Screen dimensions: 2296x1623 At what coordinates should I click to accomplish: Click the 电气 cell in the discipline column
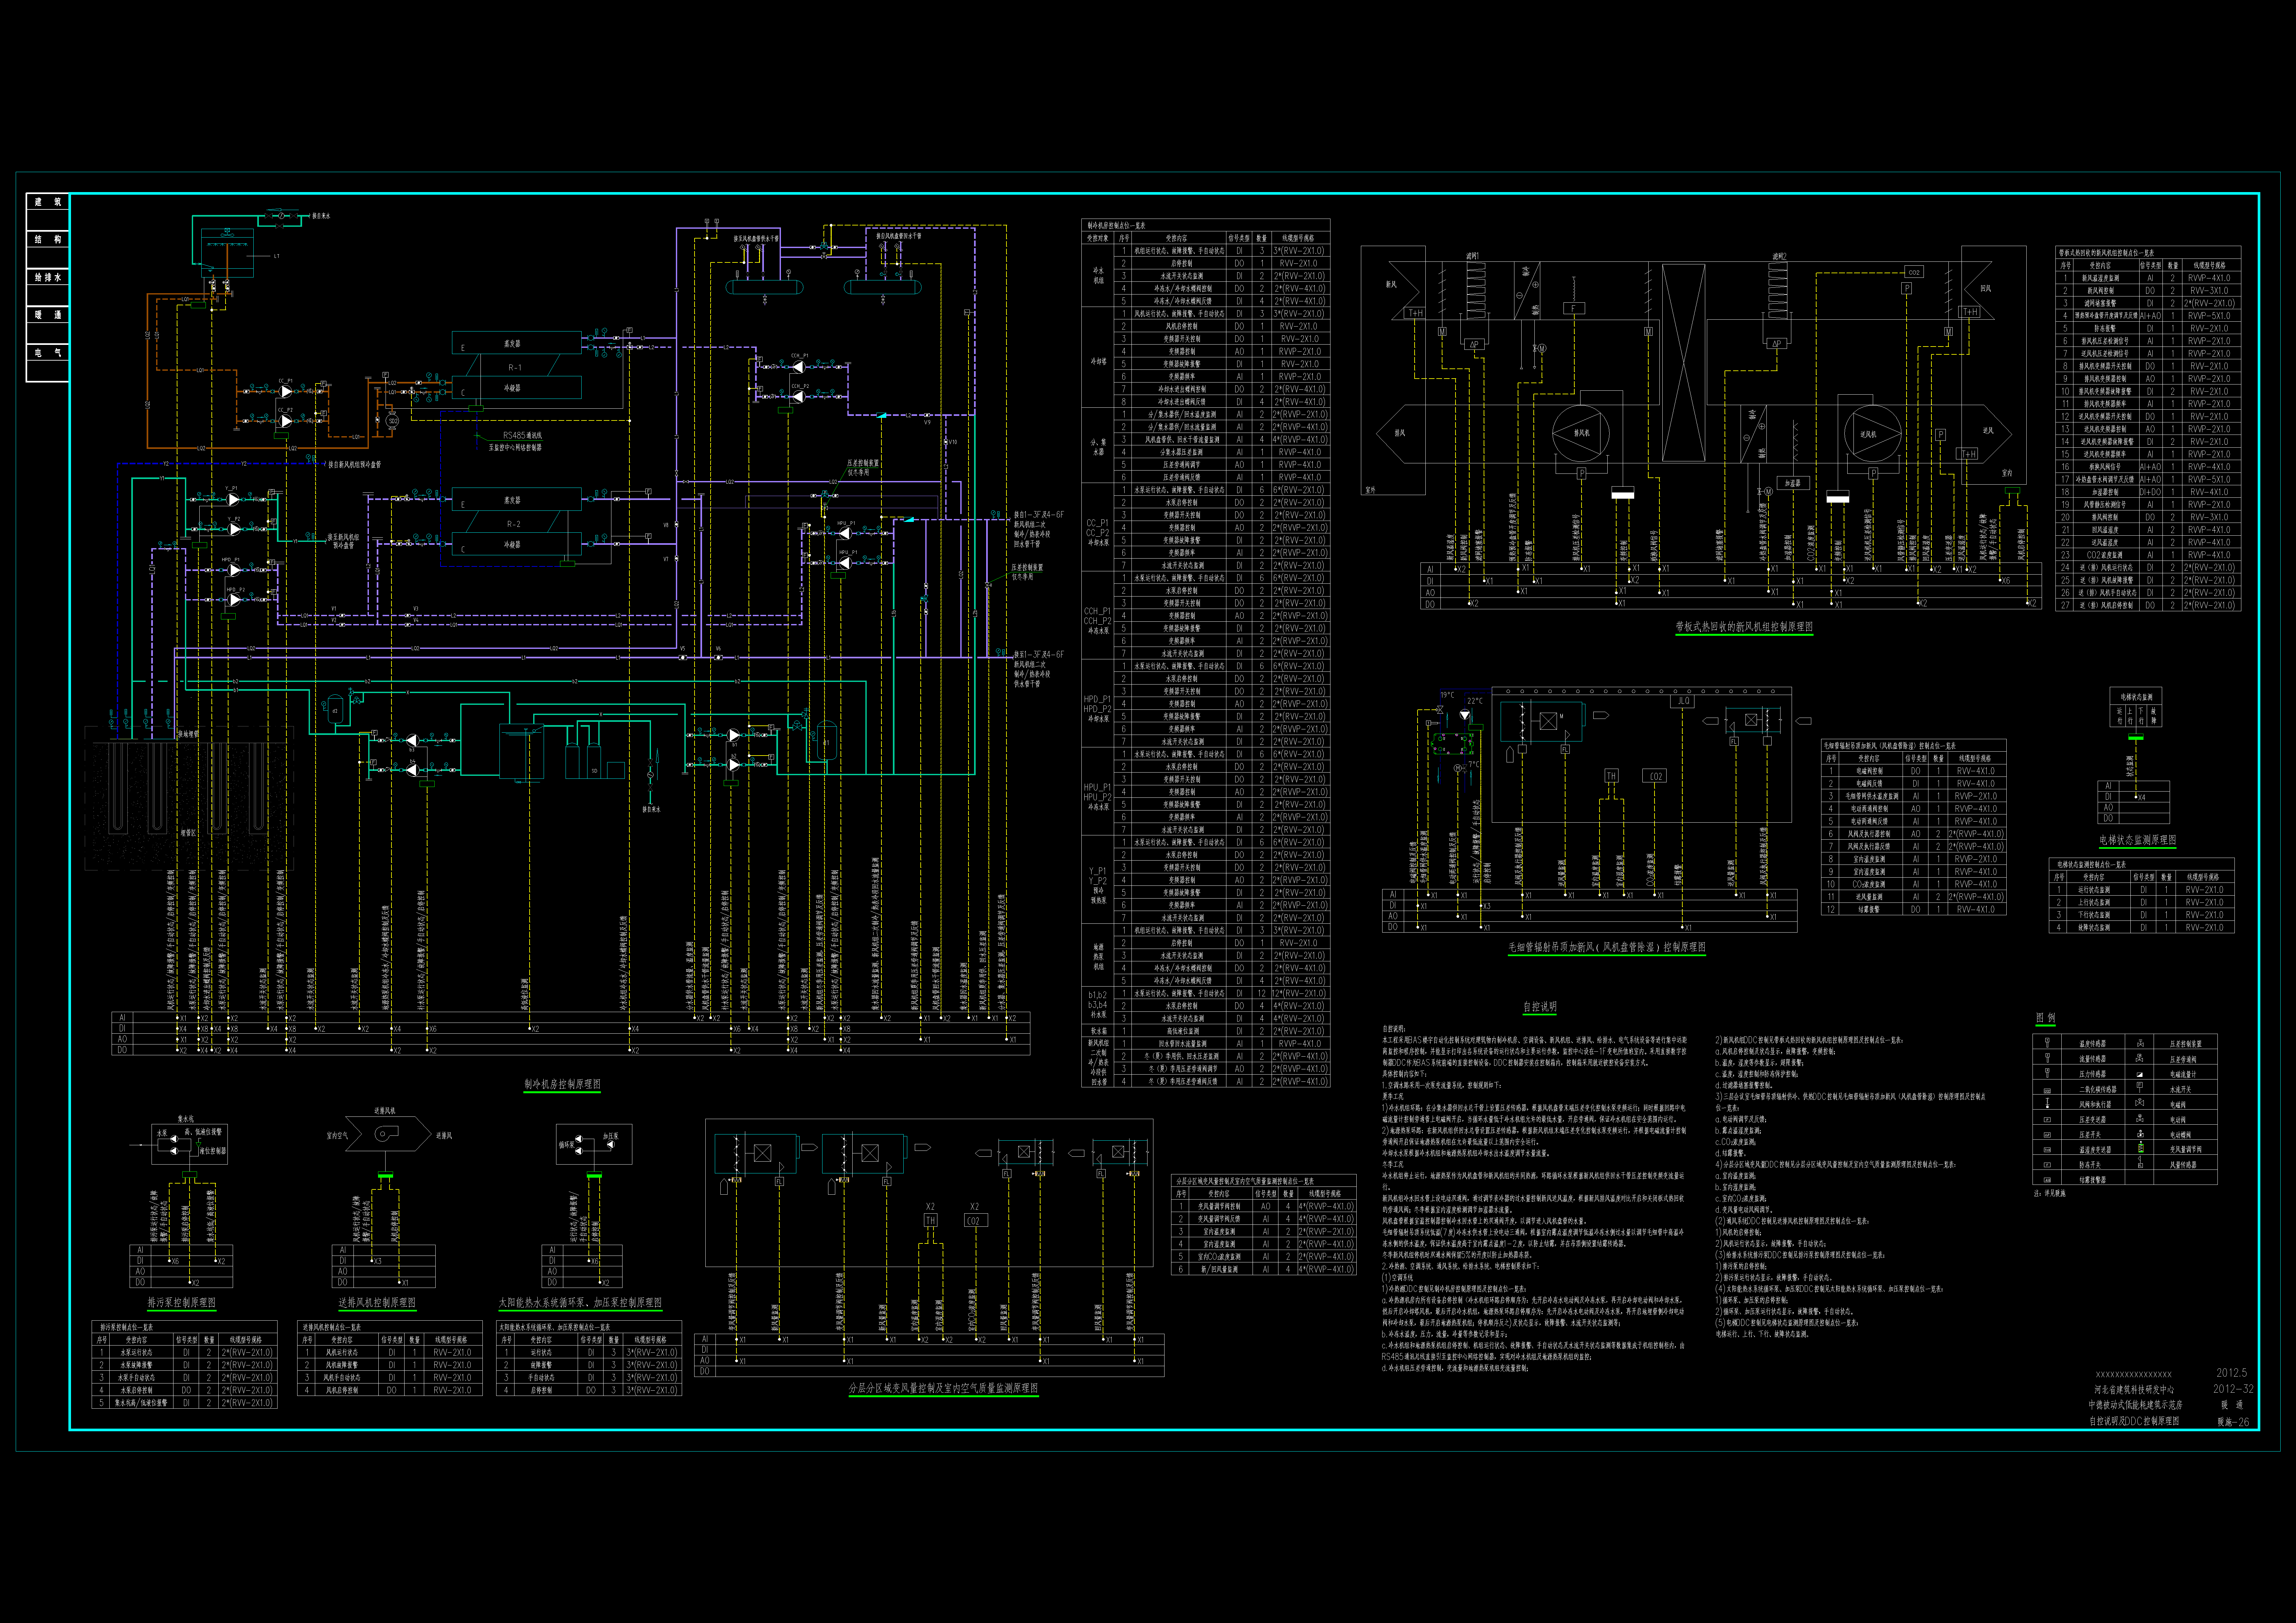point(48,353)
